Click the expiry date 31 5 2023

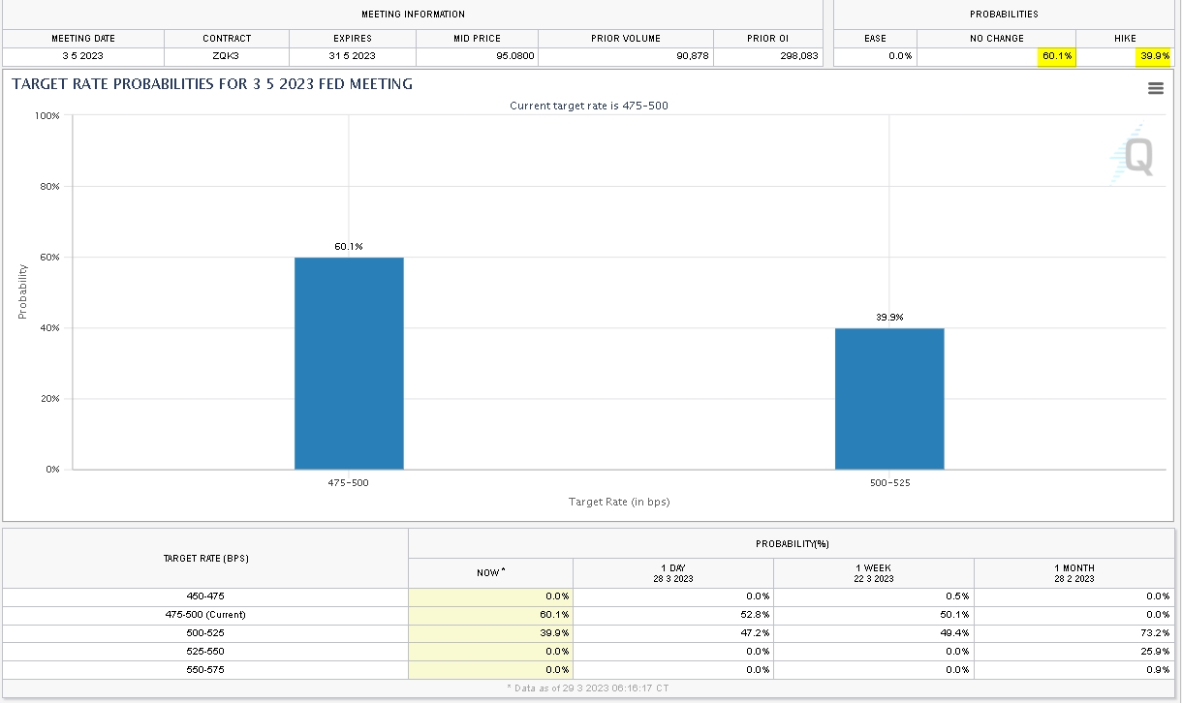[x=352, y=56]
